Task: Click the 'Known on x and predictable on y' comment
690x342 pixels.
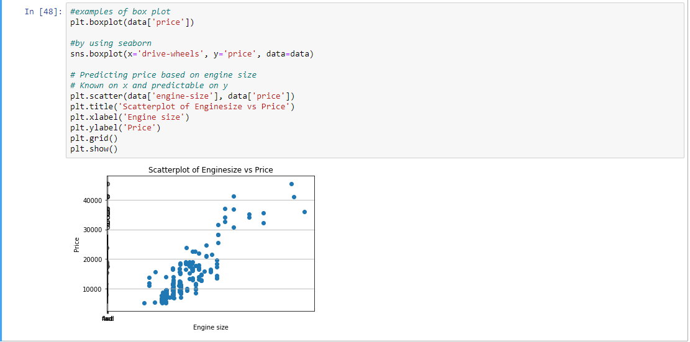Action: tap(149, 85)
